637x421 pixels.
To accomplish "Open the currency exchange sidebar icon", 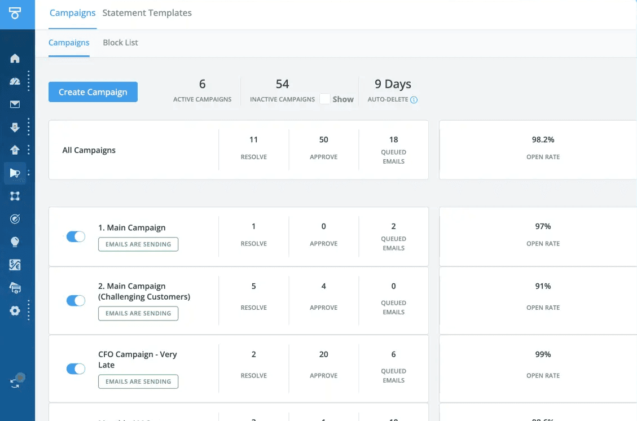I will [x=15, y=265].
